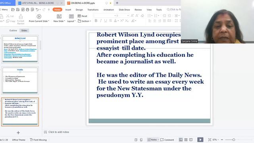Open the Slide Show ribbon tab
The height and width of the screenshot is (143, 254).
(x=124, y=10)
